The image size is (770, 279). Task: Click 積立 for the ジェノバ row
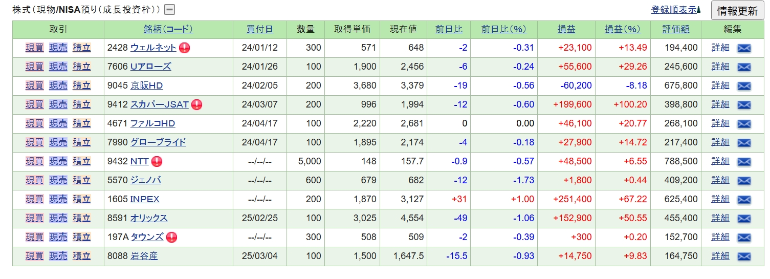tap(81, 180)
